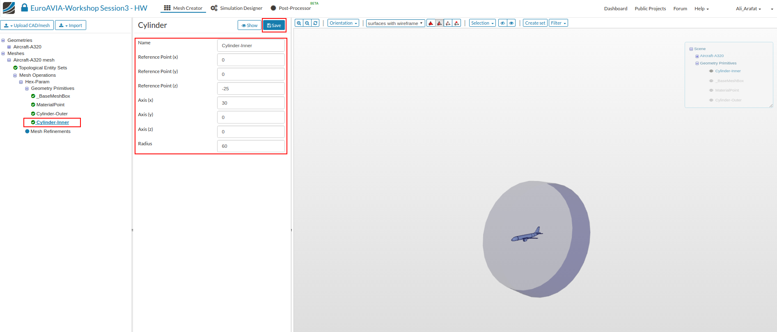777x332 pixels.
Task: Reset the 3D viewer view
Action: point(315,23)
